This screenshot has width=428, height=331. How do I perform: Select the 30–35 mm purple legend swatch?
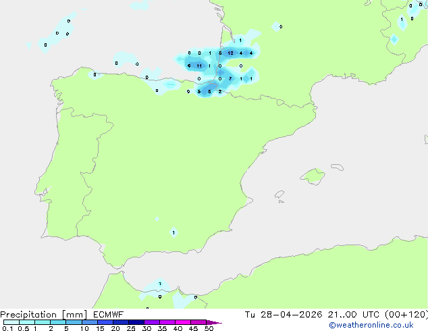click(x=151, y=322)
